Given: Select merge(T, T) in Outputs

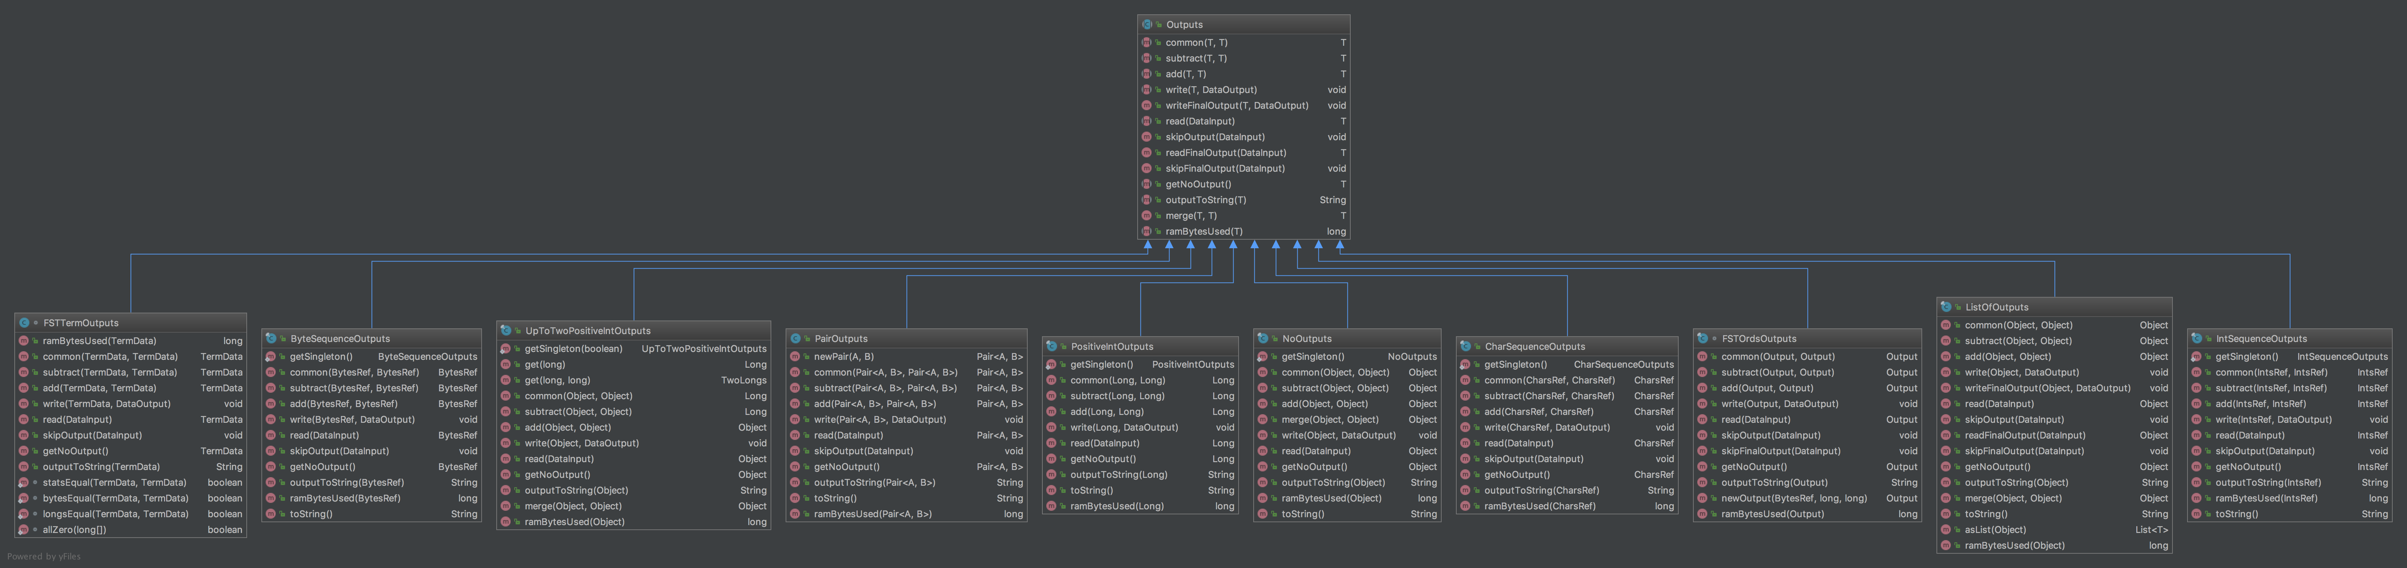Looking at the screenshot, I should pos(1191,215).
